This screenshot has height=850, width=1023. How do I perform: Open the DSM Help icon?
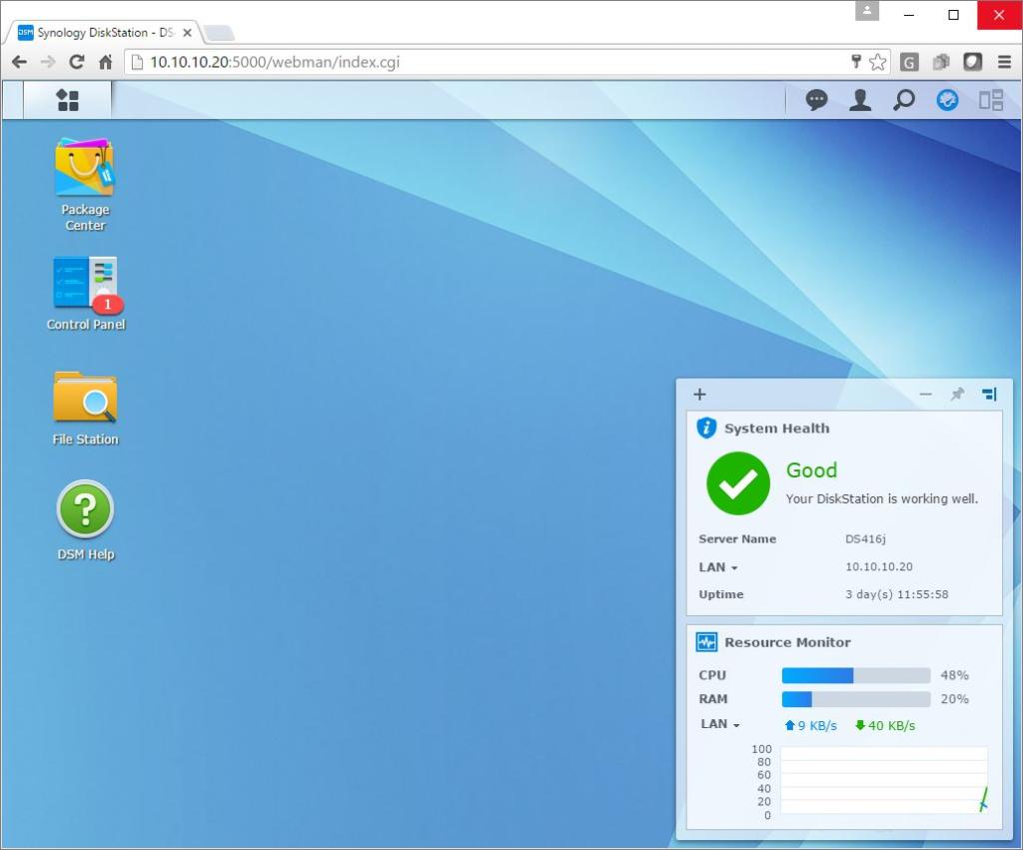(85, 520)
